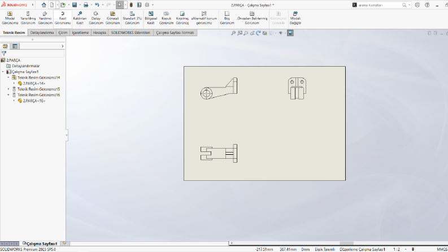Create a new document with New icon
The height and width of the screenshot is (252, 448).
click(52, 5)
